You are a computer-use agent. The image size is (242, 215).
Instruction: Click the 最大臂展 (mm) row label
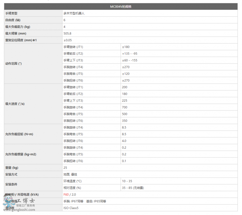[16, 33]
